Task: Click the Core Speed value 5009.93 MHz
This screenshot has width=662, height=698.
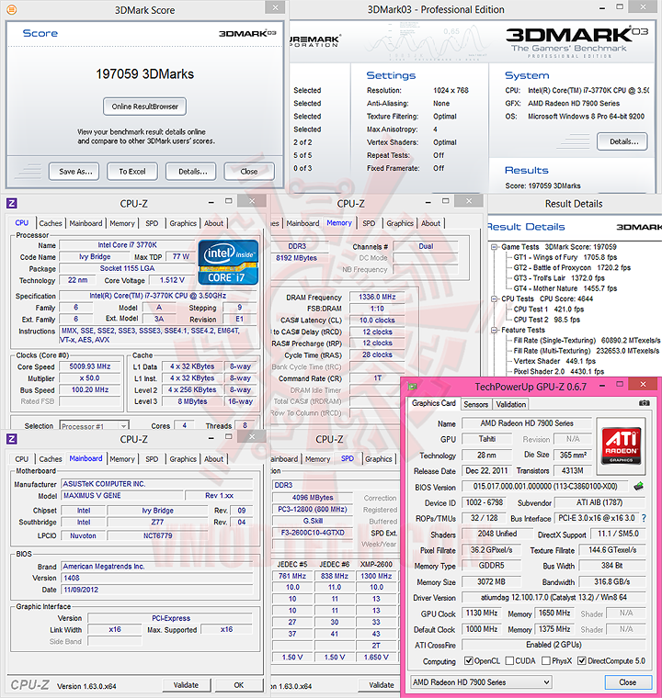Action: 90,366
